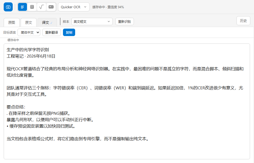Viewport: 254px width, 163px height.
Task: Open the Quicker OCR engine dropdown
Action: click(x=74, y=7)
